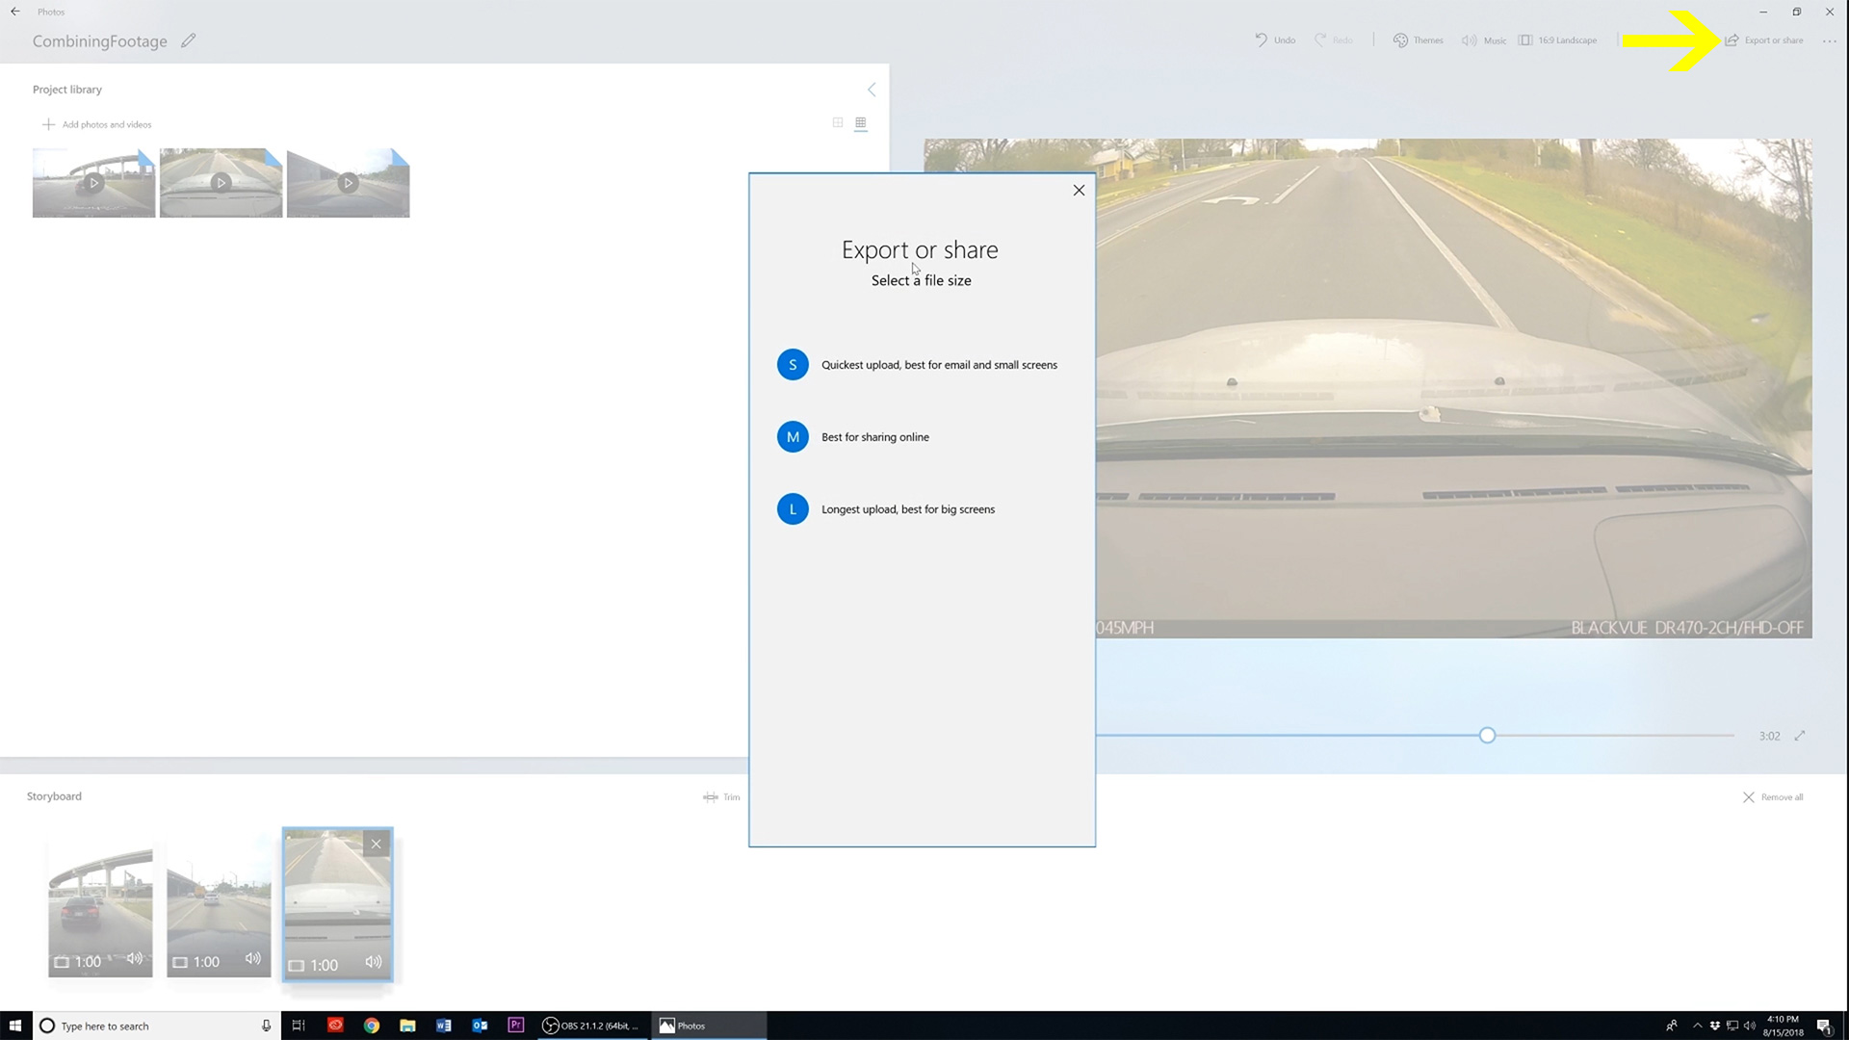Open the Music options
Screen dimensions: 1849x1040
[1484, 40]
